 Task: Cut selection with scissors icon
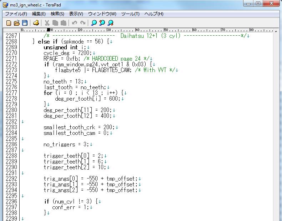[47, 23]
